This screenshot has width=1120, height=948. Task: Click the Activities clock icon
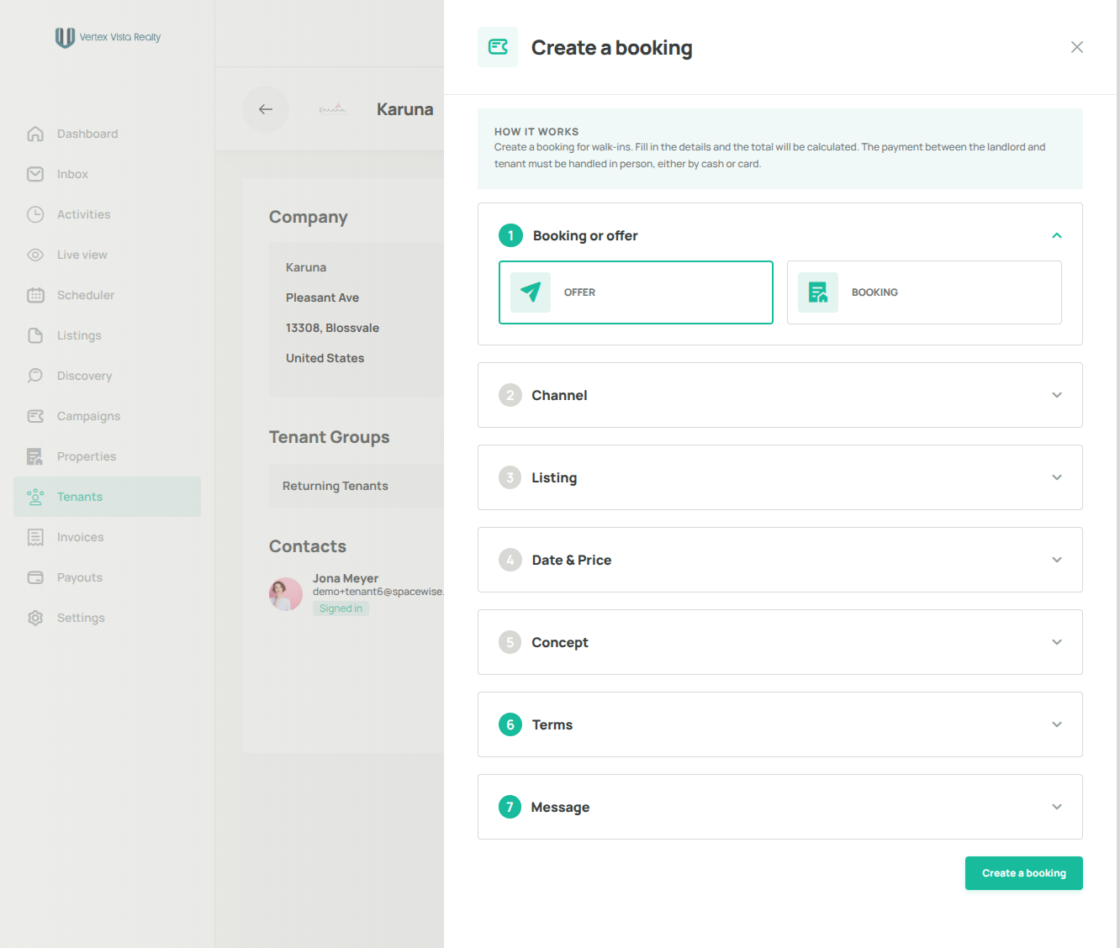tap(35, 214)
